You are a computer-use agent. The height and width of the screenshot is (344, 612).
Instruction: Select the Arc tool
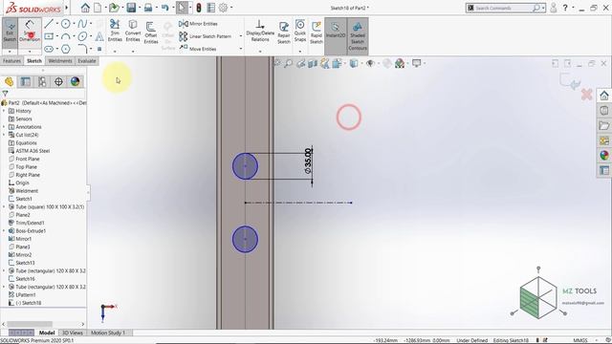(66, 36)
